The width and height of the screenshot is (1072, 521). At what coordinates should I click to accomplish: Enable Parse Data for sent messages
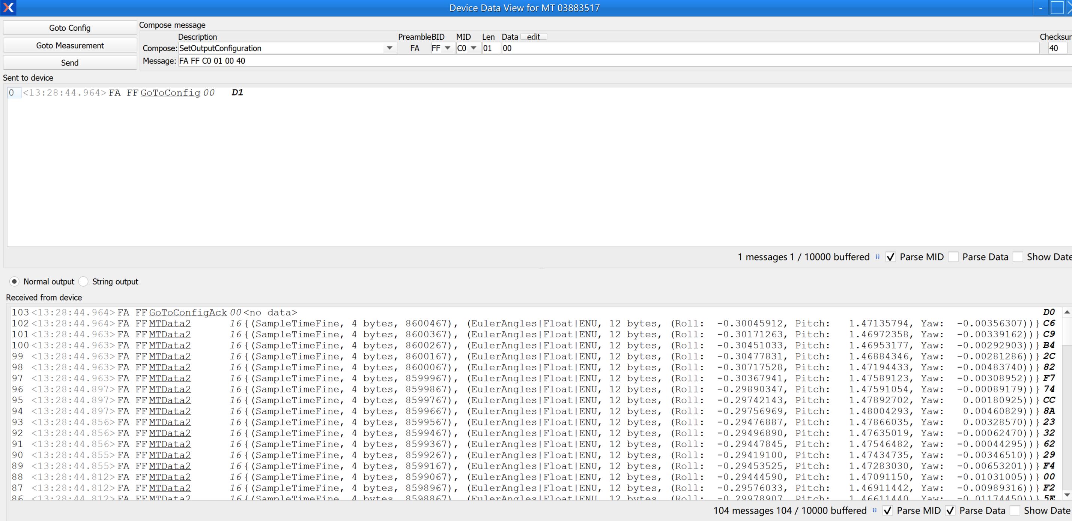[953, 257]
